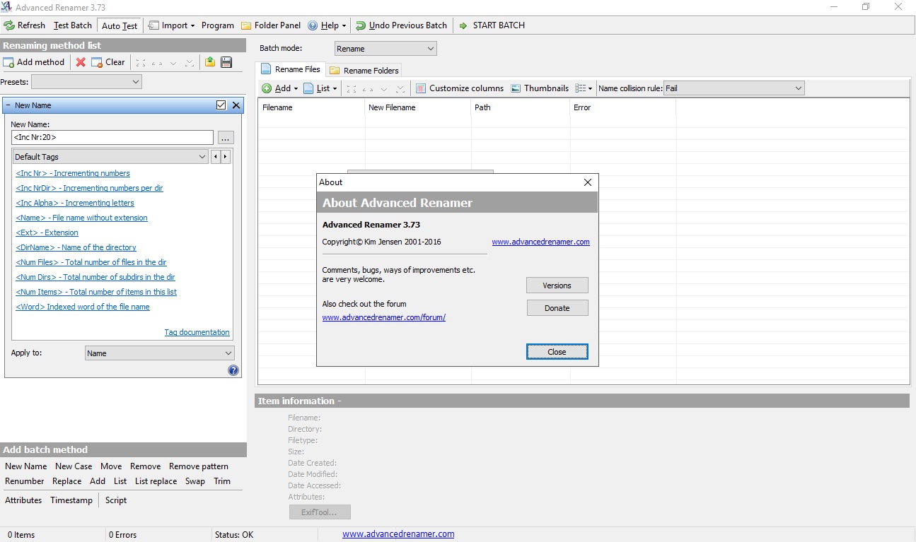Close the About dialog with X
Image resolution: width=916 pixels, height=542 pixels.
click(587, 182)
